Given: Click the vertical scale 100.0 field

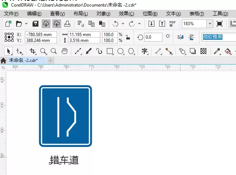Looking at the screenshot, I should [x=110, y=40].
